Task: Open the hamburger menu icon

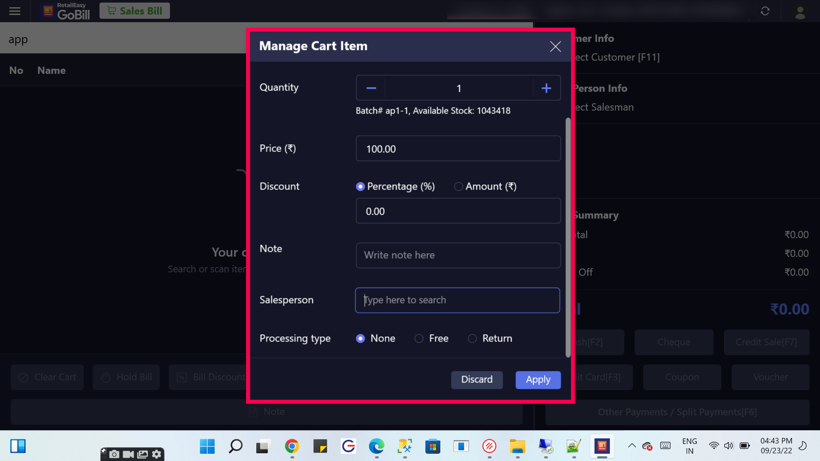Action: (15, 11)
